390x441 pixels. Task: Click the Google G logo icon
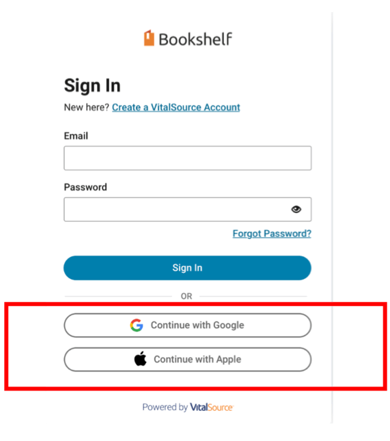136,325
